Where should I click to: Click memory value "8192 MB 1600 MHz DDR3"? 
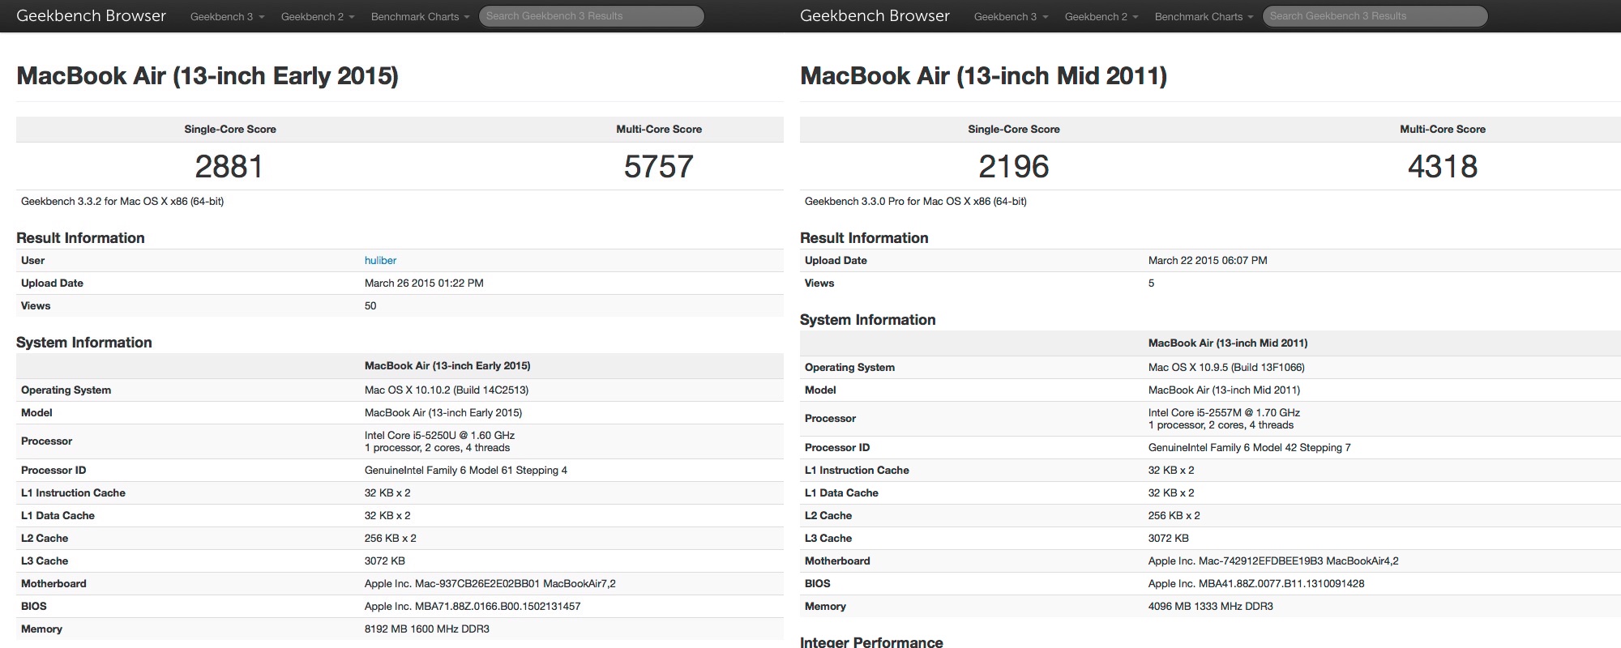coord(427,629)
